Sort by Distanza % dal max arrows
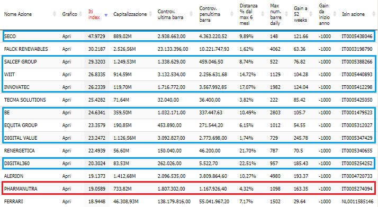The height and width of the screenshot is (207, 378). pos(263,14)
